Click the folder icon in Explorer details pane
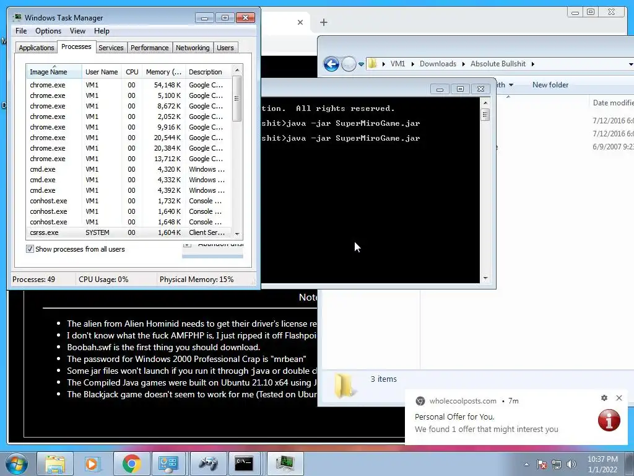 click(344, 385)
